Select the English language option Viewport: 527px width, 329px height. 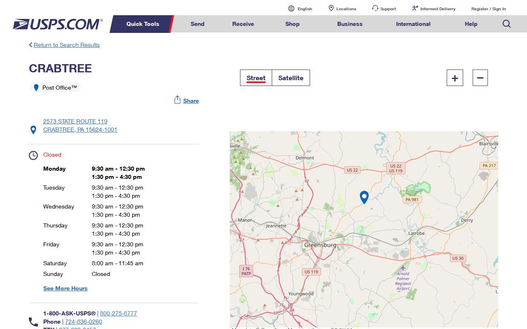pos(305,9)
